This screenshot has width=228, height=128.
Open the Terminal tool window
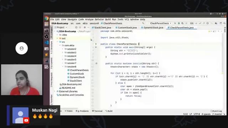point(97,111)
